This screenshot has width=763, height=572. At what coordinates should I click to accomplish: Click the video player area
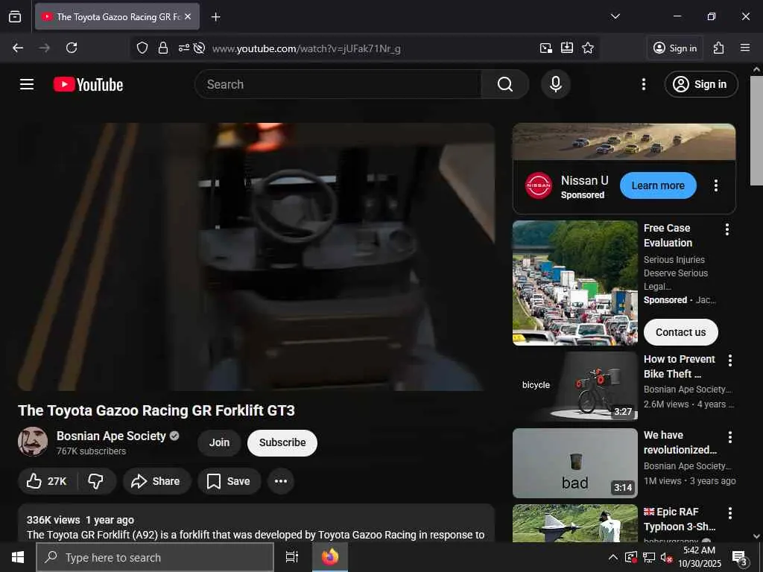click(256, 257)
